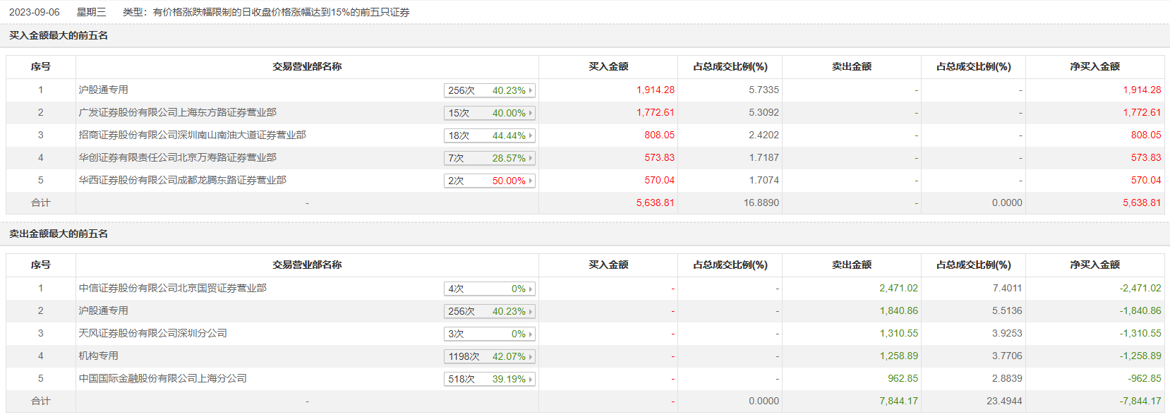The height and width of the screenshot is (417, 1170).
Task: Click the 卖出金额最大的前五名 section heading
Action: click(59, 234)
